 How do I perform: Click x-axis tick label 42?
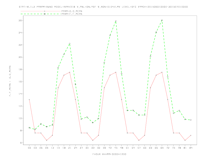(x=110, y=148)
